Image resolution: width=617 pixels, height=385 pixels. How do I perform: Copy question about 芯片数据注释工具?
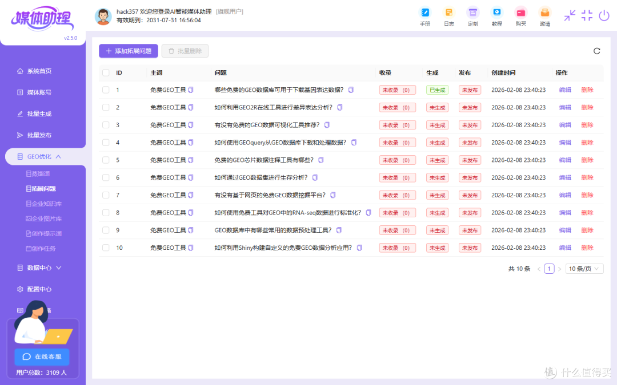coord(321,160)
